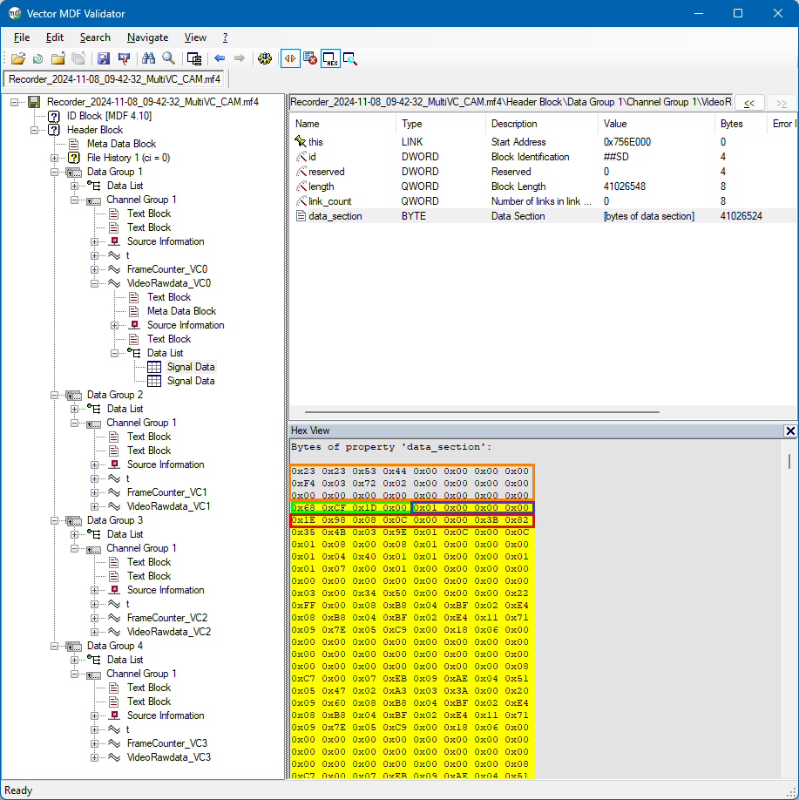Viewport: 799px width, 800px height.
Task: Expand the Data List under Data Group 2
Action: [x=75, y=409]
